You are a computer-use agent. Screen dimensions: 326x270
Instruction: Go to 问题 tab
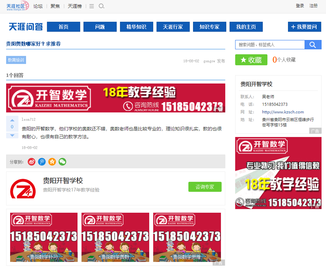(x=100, y=27)
